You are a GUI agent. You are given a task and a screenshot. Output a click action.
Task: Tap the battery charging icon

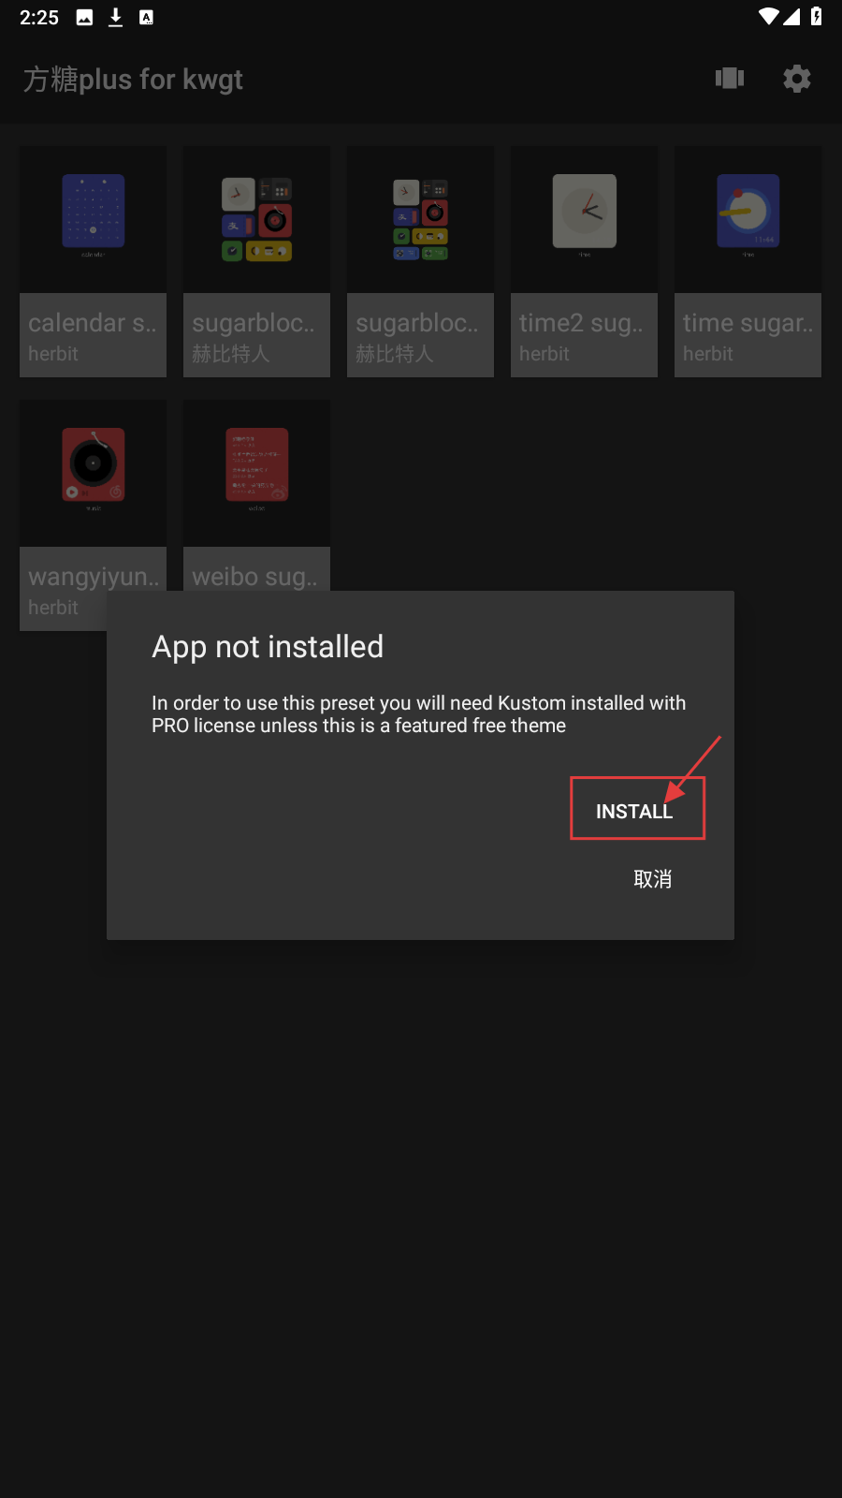coord(817,17)
